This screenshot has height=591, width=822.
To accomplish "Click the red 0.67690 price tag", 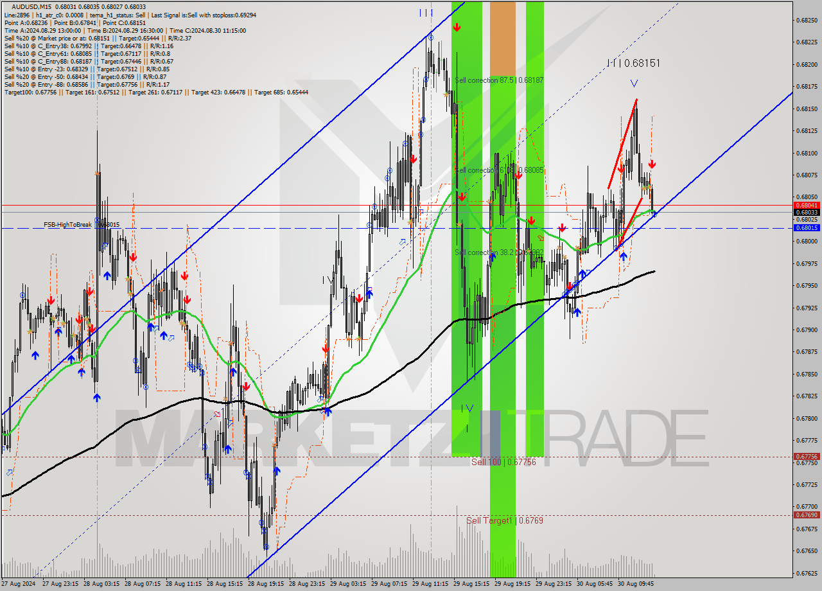I will point(807,515).
